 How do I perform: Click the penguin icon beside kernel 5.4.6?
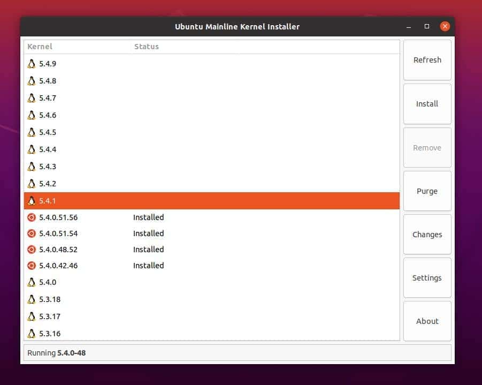coord(32,115)
